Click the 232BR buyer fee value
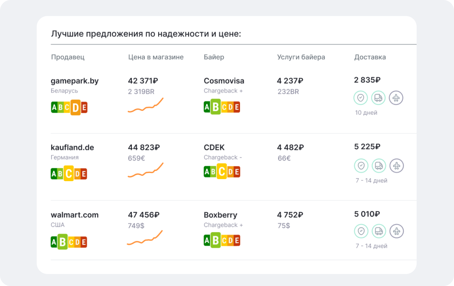Viewport: 454px width, 286px height. (x=288, y=92)
